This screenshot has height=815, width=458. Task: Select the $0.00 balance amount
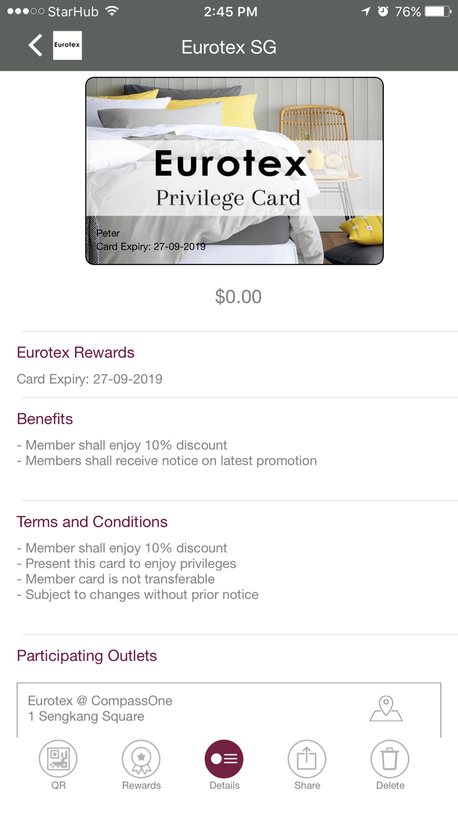(x=238, y=297)
